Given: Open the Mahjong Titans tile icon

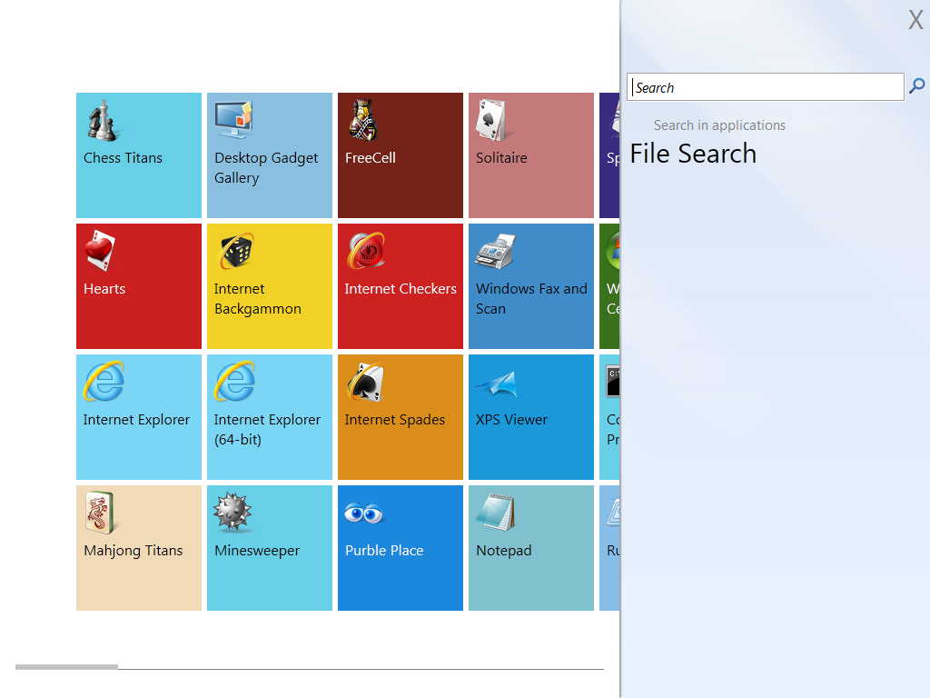Looking at the screenshot, I should point(100,513).
